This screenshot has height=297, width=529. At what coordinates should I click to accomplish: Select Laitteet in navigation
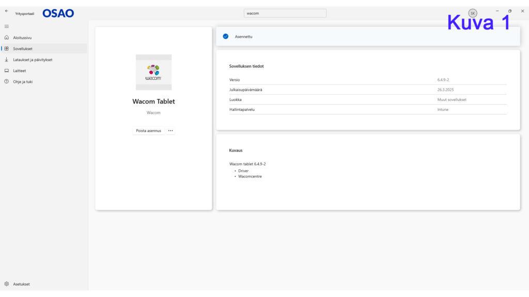[x=20, y=71]
